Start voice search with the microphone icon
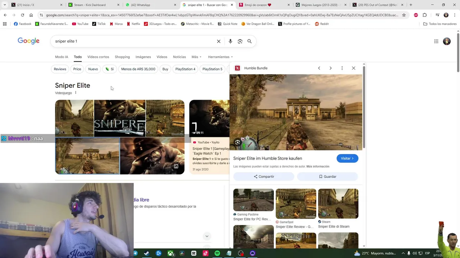The height and width of the screenshot is (258, 460). click(x=230, y=41)
